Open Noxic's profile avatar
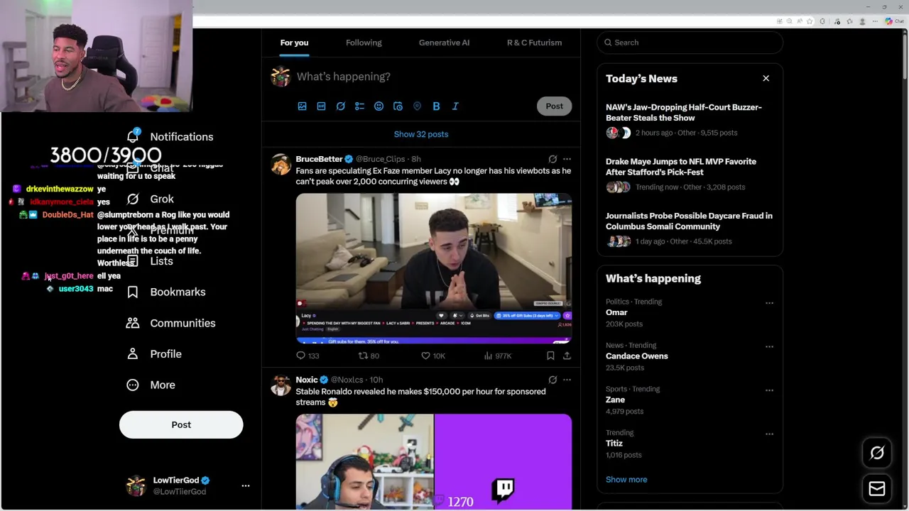909x511 pixels. point(281,385)
